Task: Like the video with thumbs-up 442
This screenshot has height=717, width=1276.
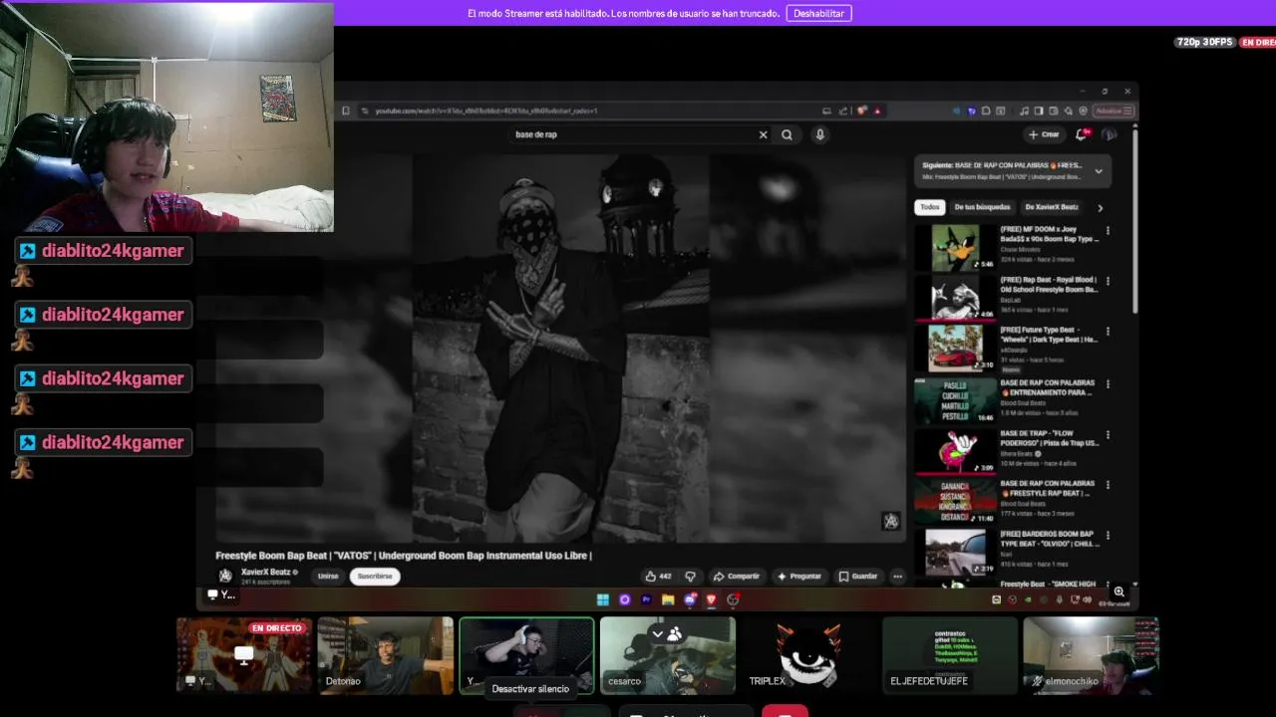Action: pyautogui.click(x=658, y=576)
